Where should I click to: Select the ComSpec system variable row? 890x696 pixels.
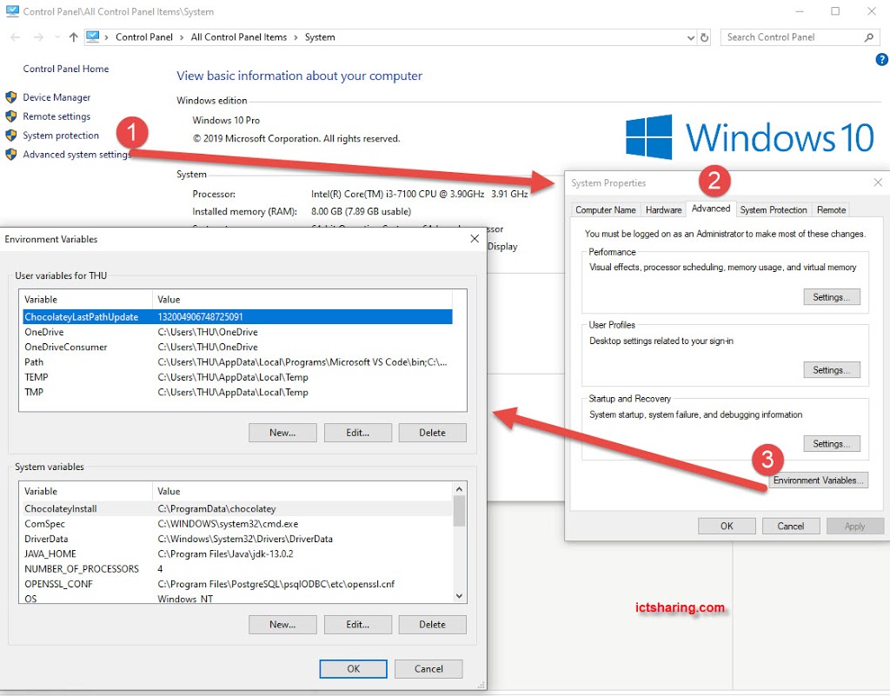237,524
